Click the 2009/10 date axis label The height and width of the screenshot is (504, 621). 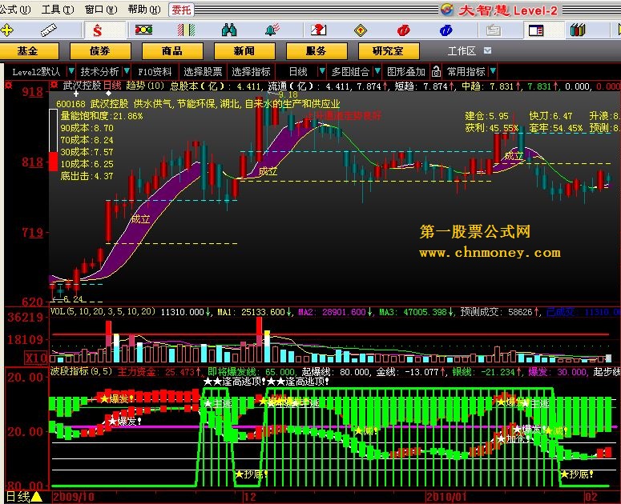(x=73, y=497)
